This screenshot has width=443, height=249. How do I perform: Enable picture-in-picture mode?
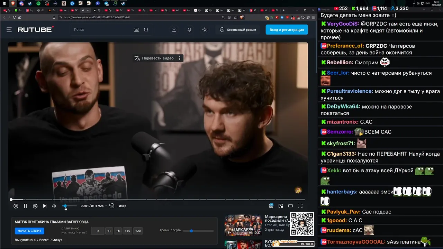[x=281, y=206]
